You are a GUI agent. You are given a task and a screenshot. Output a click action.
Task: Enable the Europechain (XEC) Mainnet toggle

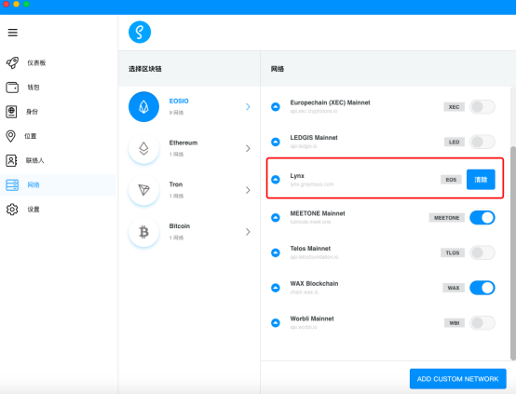click(482, 106)
